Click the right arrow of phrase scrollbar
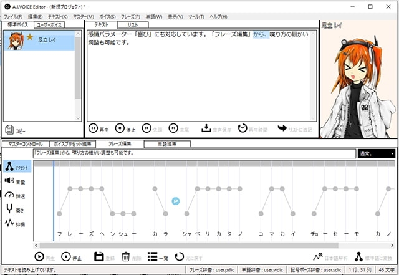This screenshot has height=275, width=399. pyautogui.click(x=392, y=245)
